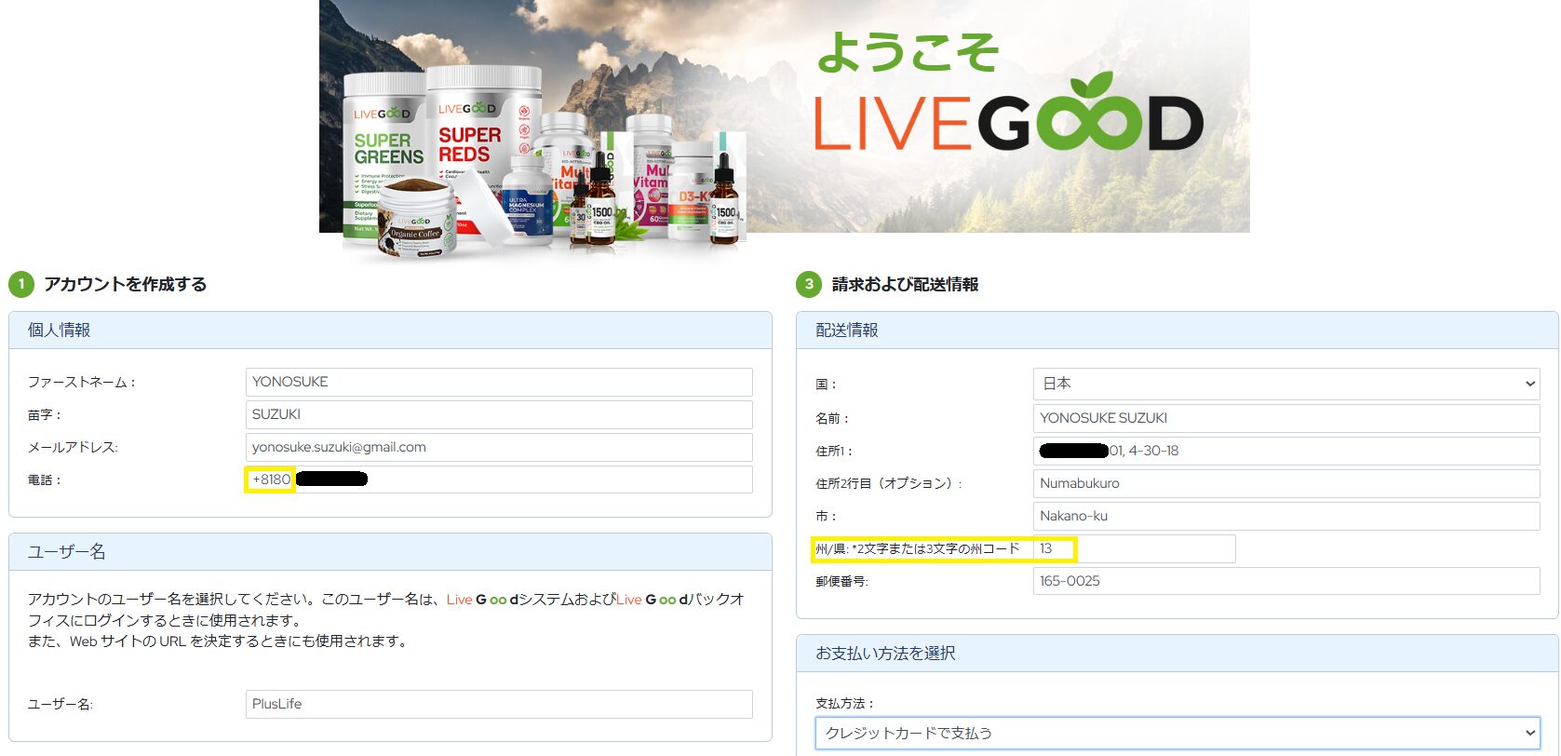
Task: Click the ユーザー名 field containing PlusLife
Action: (x=499, y=704)
